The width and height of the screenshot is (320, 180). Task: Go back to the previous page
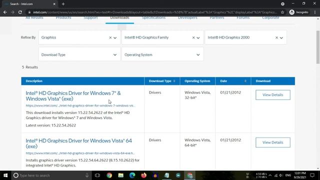5,12
